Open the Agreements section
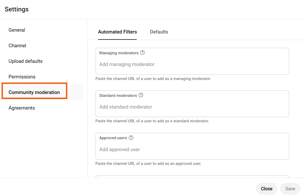The width and height of the screenshot is (304, 195). pyautogui.click(x=22, y=108)
